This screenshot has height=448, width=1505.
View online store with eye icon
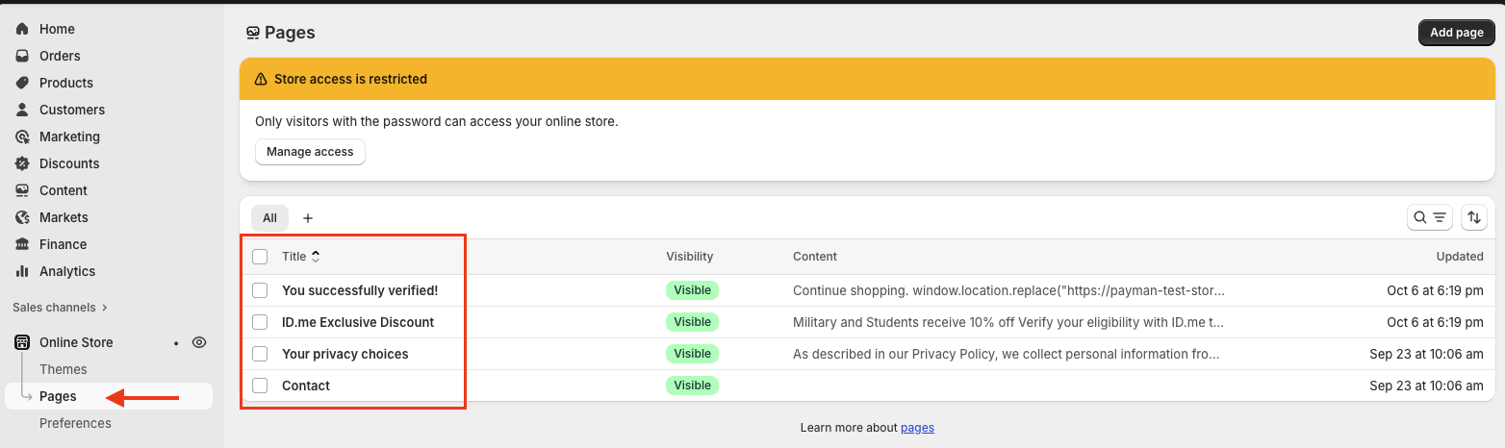pos(199,342)
